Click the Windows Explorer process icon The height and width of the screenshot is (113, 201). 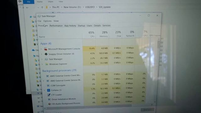(47, 64)
